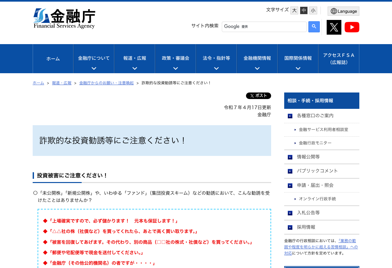Image resolution: width=392 pixels, height=268 pixels.
Task: Click the X ポスト share button
Action: pyautogui.click(x=258, y=96)
